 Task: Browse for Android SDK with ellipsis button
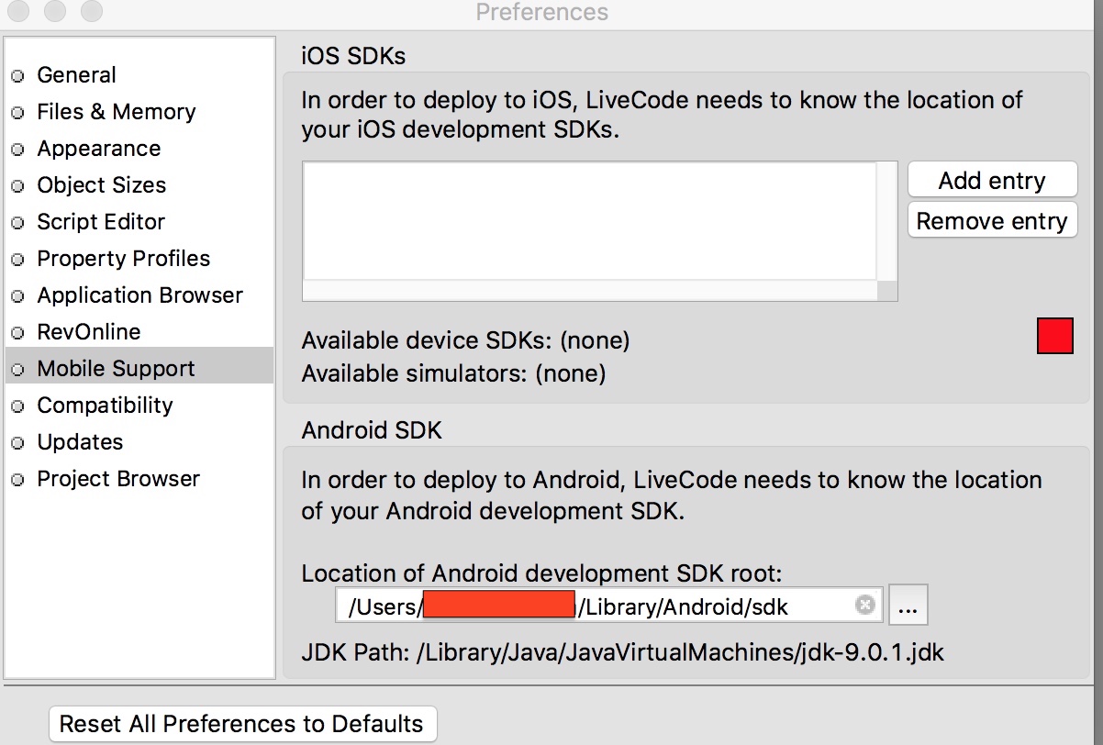tap(908, 606)
